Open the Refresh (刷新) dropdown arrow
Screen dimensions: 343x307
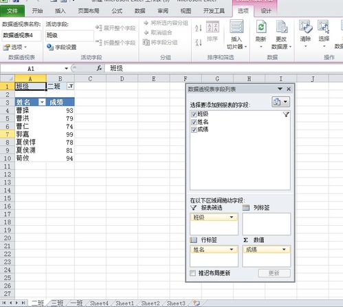pyautogui.click(x=261, y=47)
